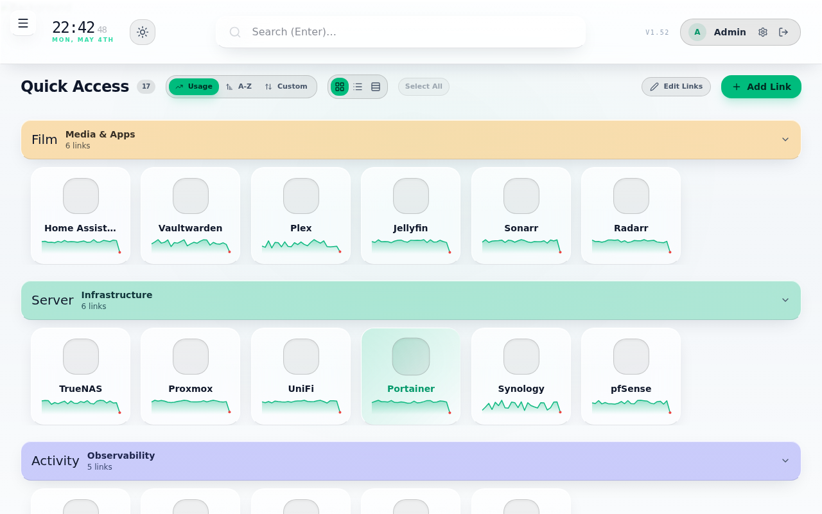Click the Portainer link name

click(411, 389)
